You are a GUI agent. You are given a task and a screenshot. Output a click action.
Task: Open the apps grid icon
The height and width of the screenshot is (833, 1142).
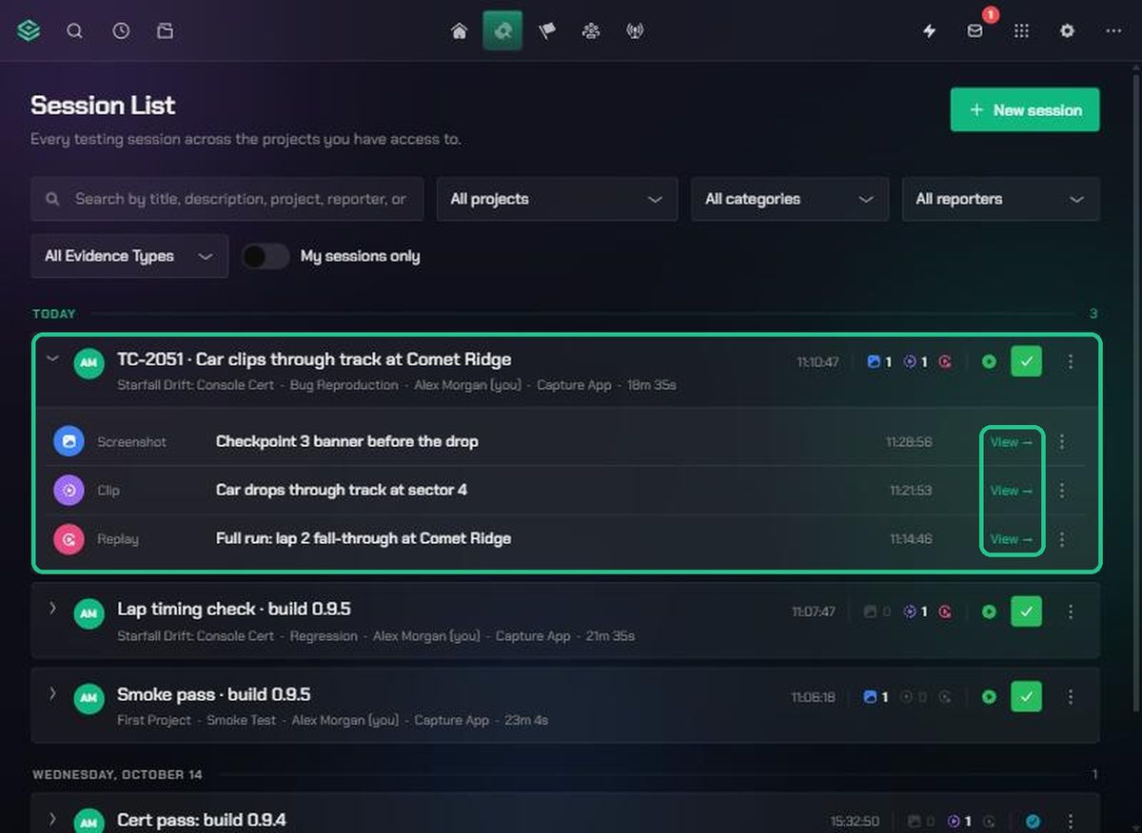(x=1021, y=30)
